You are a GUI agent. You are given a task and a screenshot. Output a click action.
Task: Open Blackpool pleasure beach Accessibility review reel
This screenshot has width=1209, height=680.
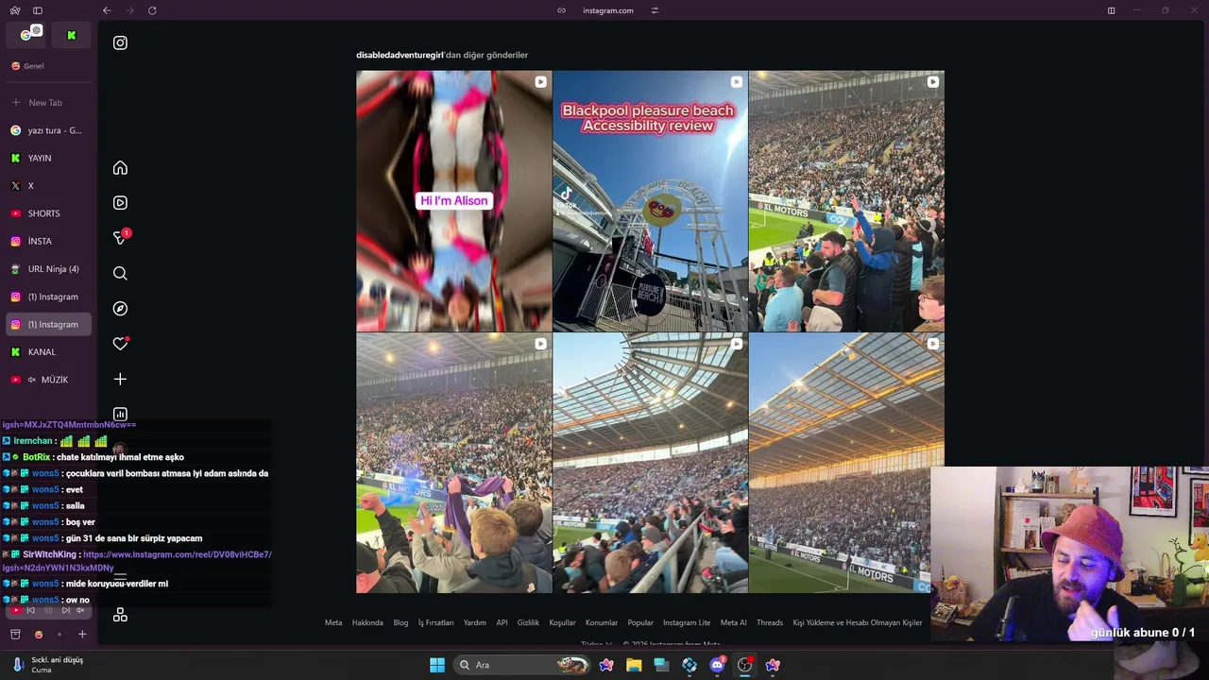pos(650,201)
